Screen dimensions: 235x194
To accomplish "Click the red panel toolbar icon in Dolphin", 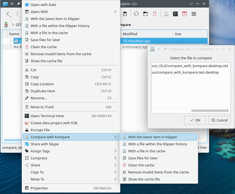I will [185, 14].
